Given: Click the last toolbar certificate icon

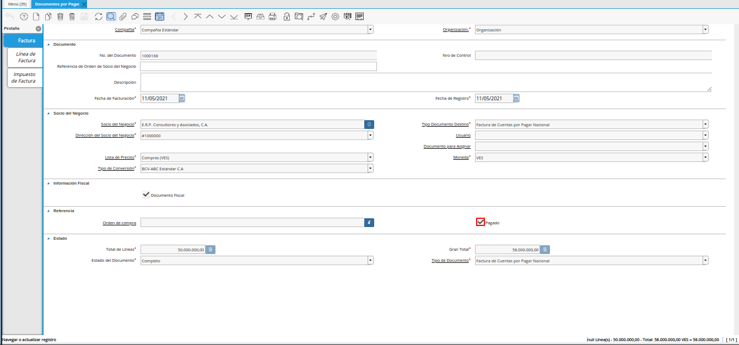Looking at the screenshot, I should [359, 17].
